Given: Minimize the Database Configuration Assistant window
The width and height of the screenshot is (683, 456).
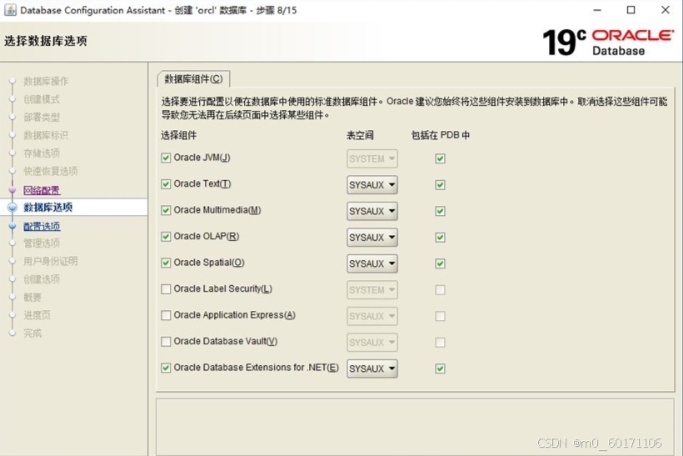Looking at the screenshot, I should pyautogui.click(x=597, y=10).
